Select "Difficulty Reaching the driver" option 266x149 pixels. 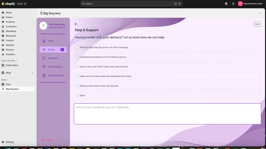(x=77, y=47)
